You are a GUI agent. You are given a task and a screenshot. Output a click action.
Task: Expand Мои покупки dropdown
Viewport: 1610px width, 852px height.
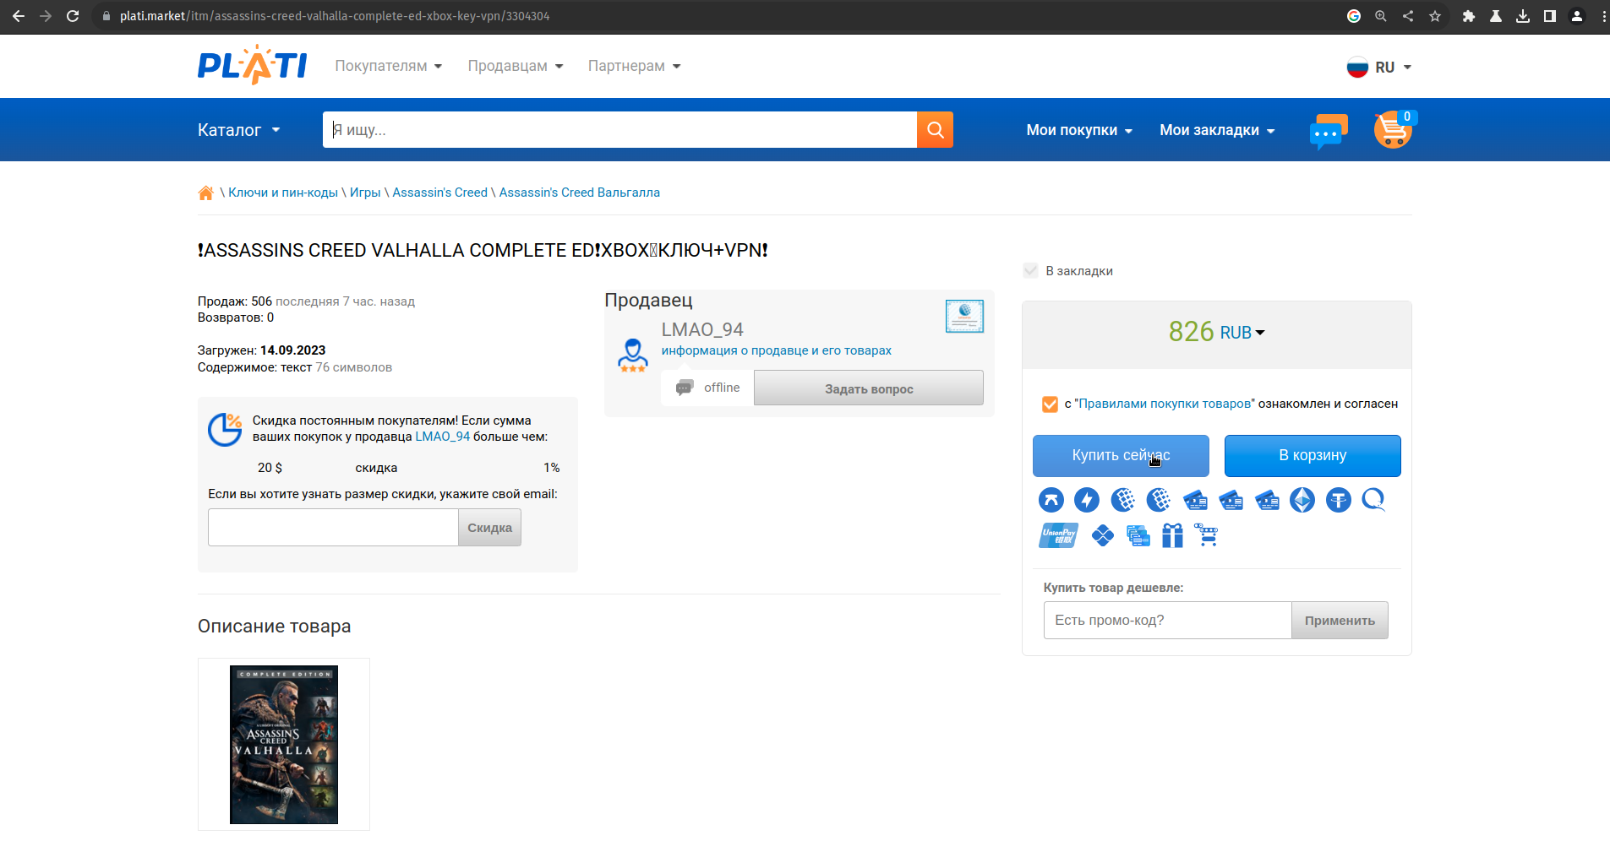1079,130
